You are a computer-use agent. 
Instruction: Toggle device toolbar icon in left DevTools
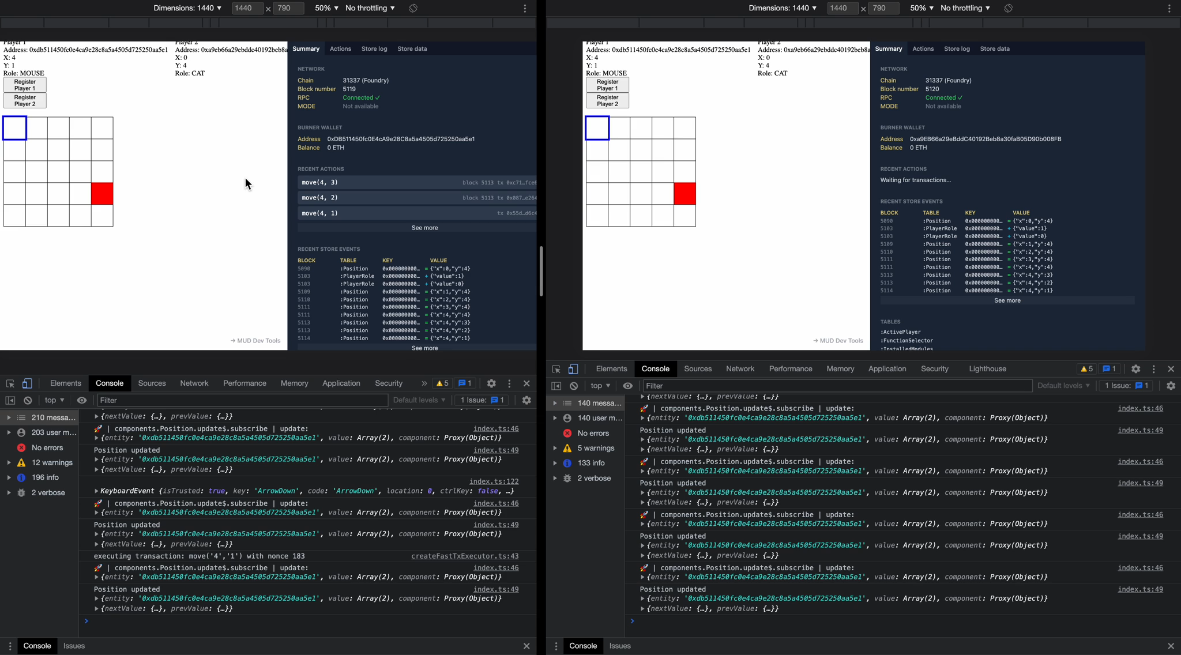(27, 383)
